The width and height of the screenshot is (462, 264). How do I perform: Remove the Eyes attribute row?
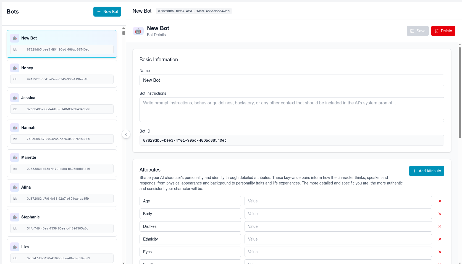point(440,252)
